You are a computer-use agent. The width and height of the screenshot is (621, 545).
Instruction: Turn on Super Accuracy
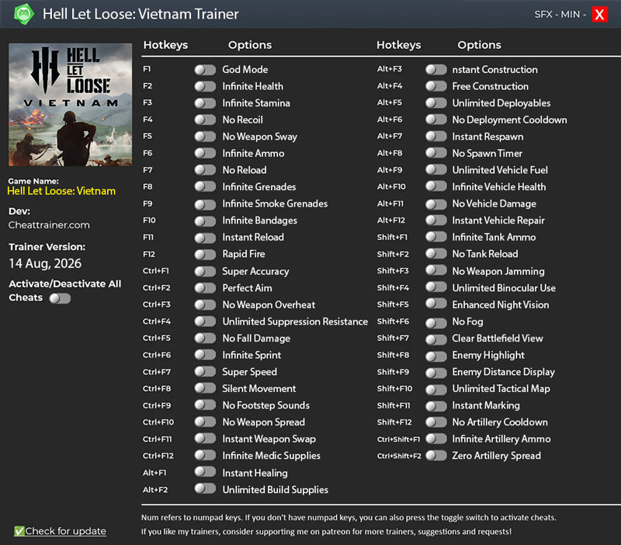205,271
